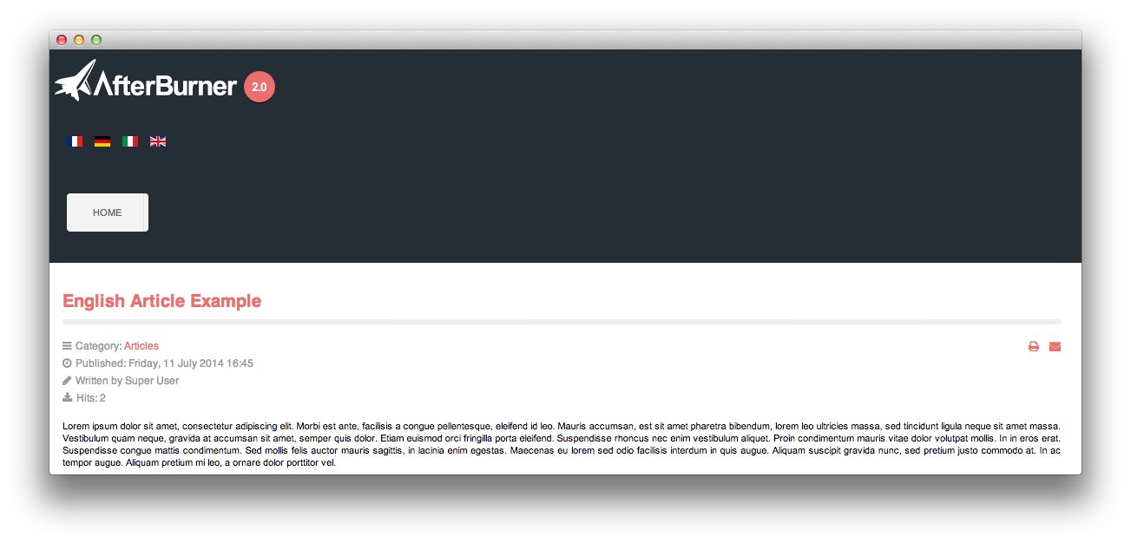This screenshot has width=1131, height=543.
Task: Switch to English via UK flag
Action: tap(158, 141)
